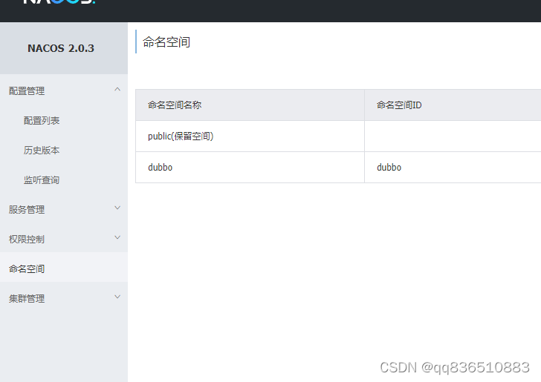This screenshot has width=541, height=382.
Task: Open 配置列表 in the sidebar
Action: click(x=42, y=121)
